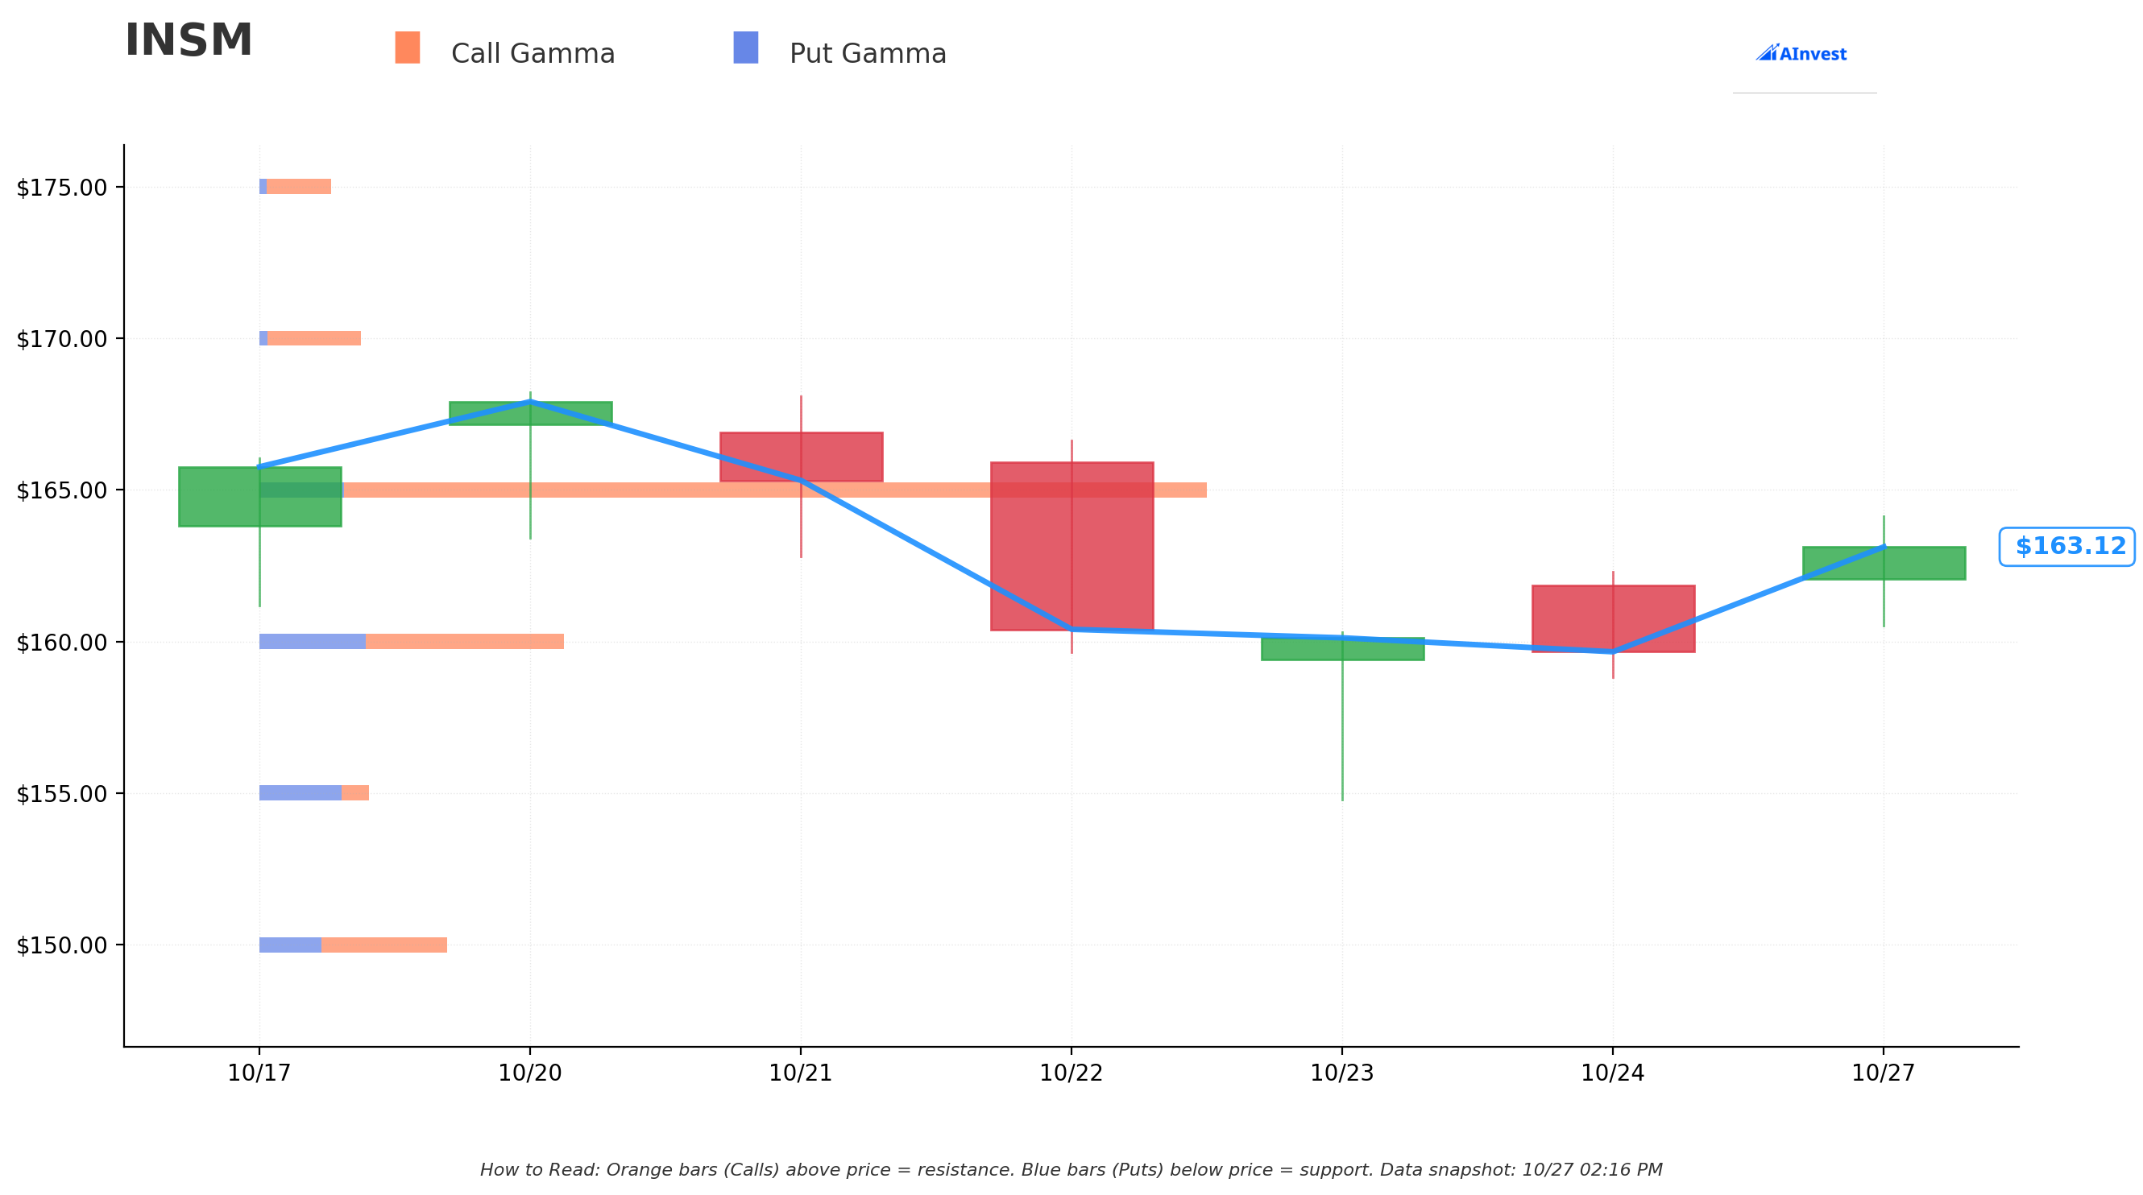2143x1195 pixels.
Task: Click the INSM ticker title
Action: [x=189, y=41]
